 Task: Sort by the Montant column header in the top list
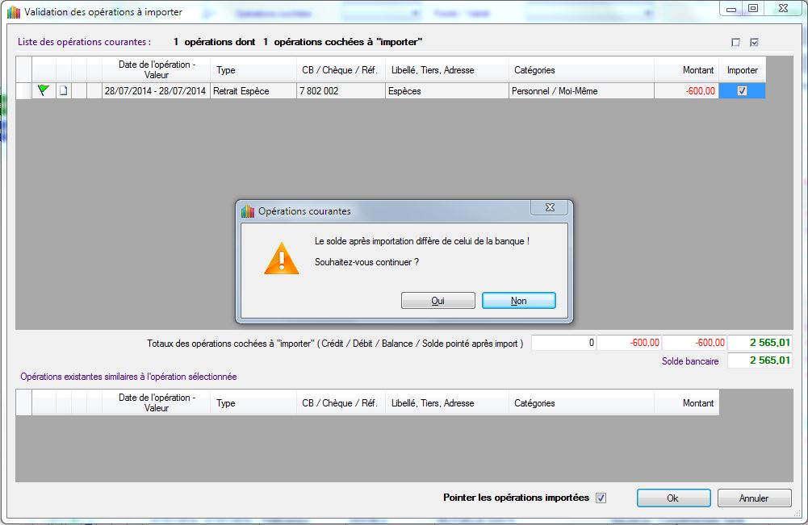click(x=686, y=70)
